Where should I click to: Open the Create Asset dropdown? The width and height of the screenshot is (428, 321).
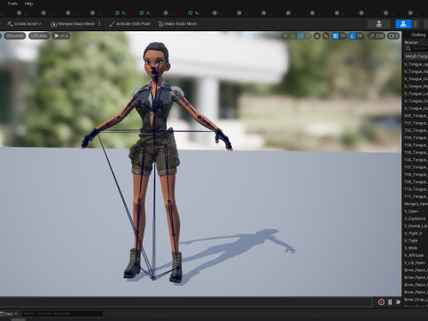(24, 24)
